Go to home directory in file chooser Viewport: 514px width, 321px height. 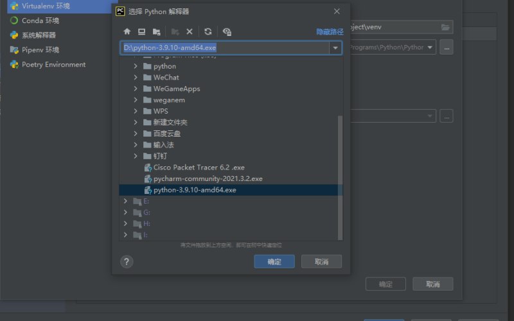127,31
